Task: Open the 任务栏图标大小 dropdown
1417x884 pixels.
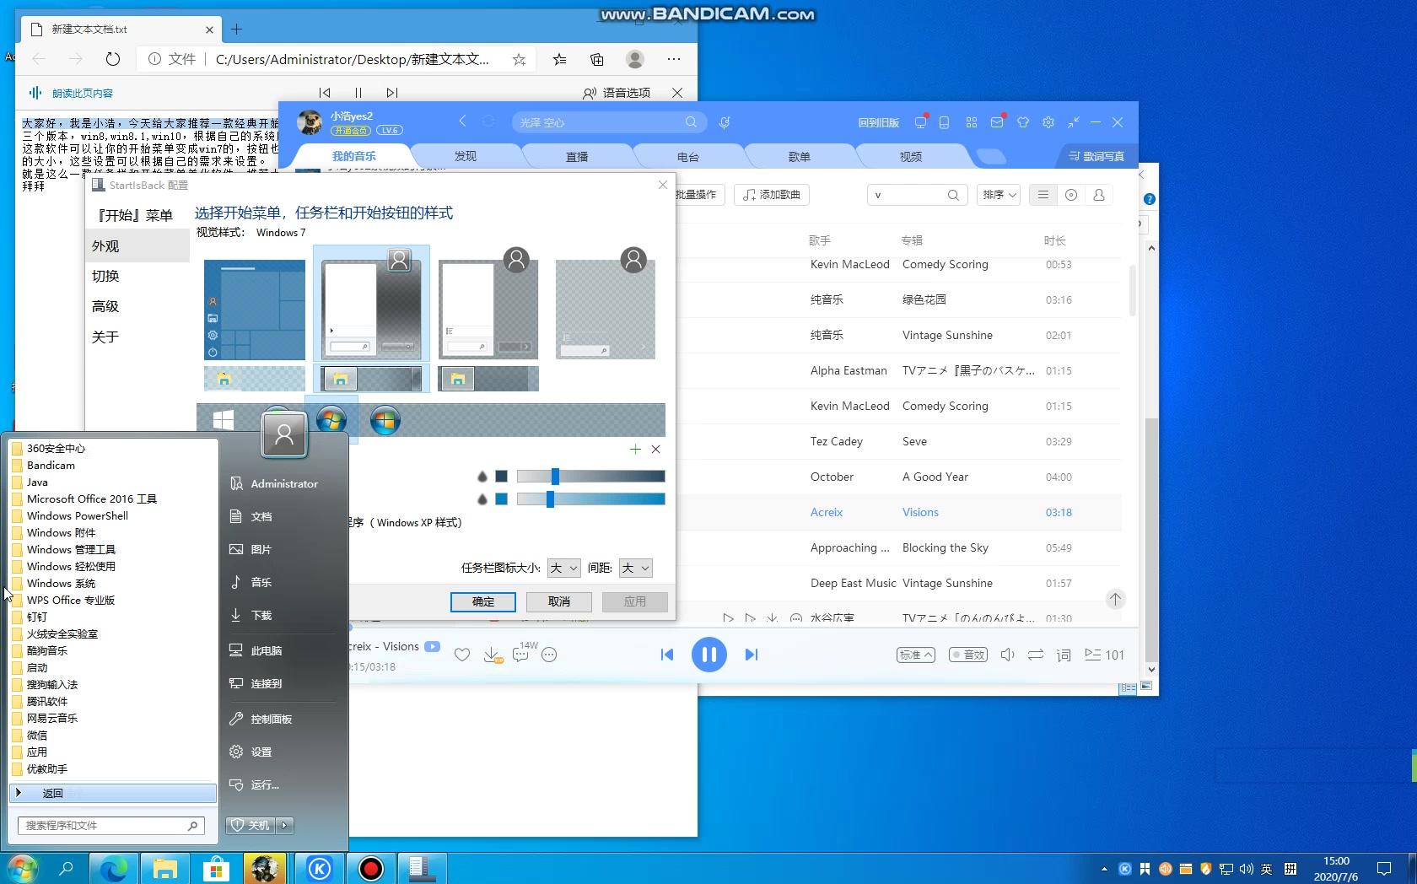Action: pos(563,569)
